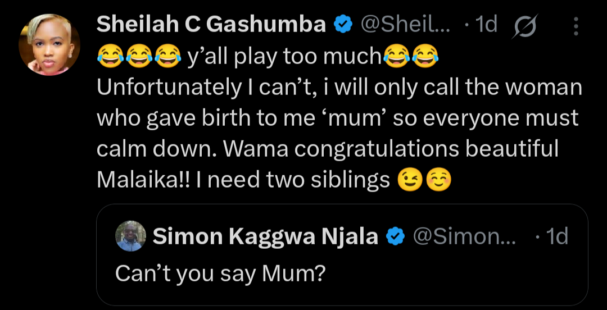Click Simon Kaggwa Njala's verified badge
The image size is (607, 310).
pyautogui.click(x=396, y=238)
